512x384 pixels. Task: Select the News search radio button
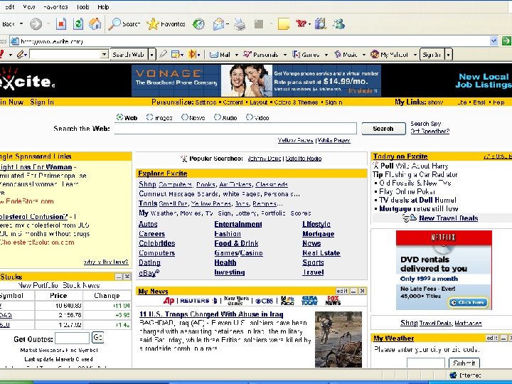185,117
